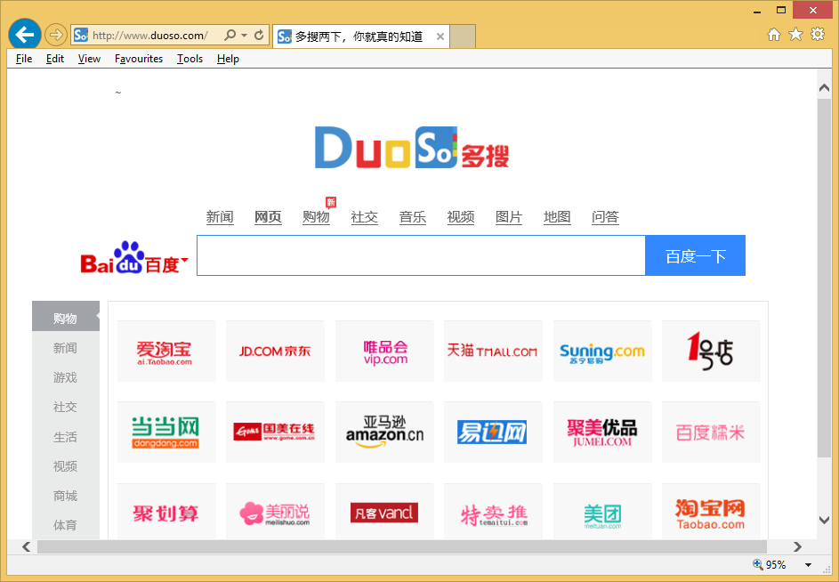839x582 pixels.
Task: Open a new blank tab
Action: click(x=463, y=36)
